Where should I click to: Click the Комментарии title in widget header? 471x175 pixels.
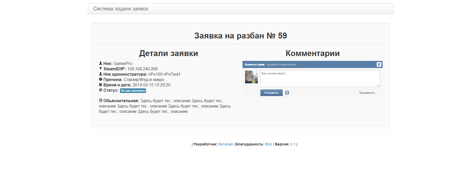tap(254, 65)
